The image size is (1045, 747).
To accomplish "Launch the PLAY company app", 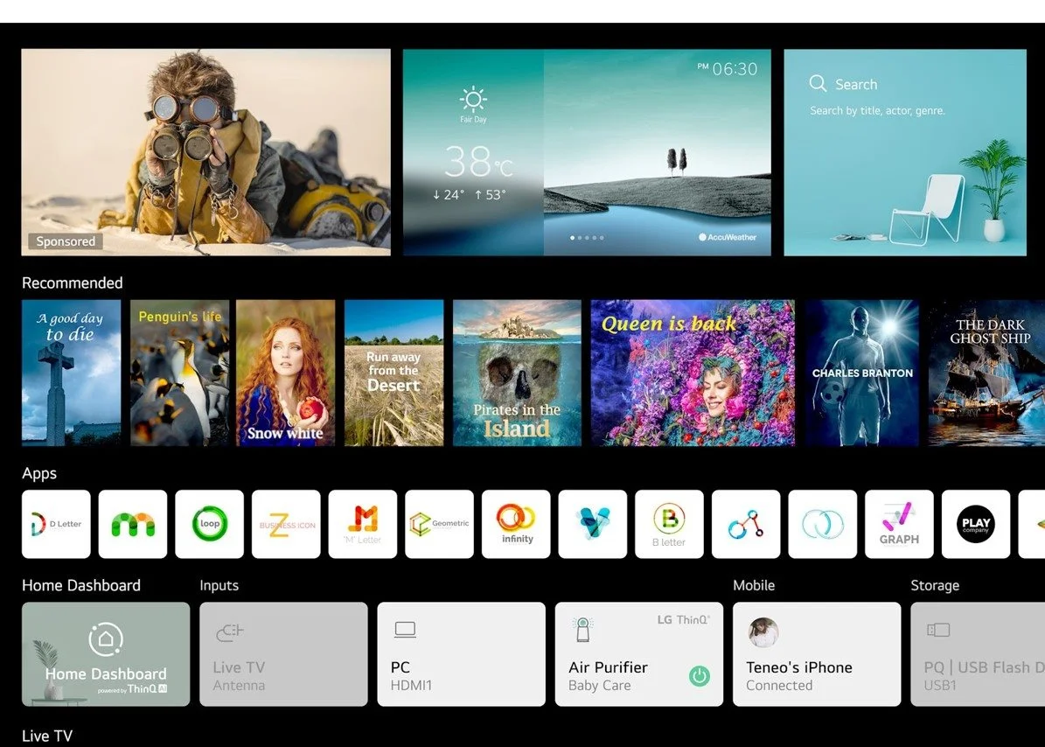I will tap(975, 524).
